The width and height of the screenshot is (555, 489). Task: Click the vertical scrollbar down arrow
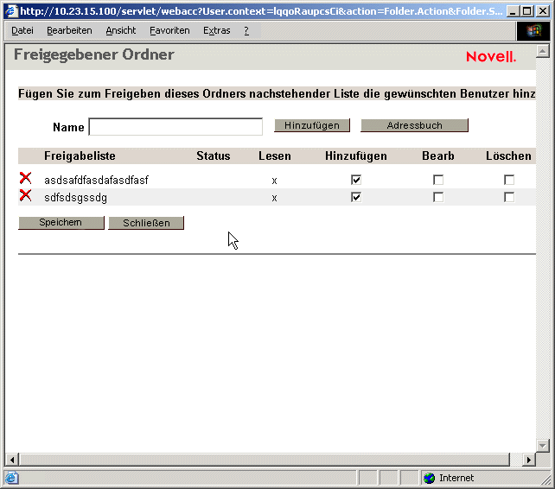pyautogui.click(x=543, y=446)
